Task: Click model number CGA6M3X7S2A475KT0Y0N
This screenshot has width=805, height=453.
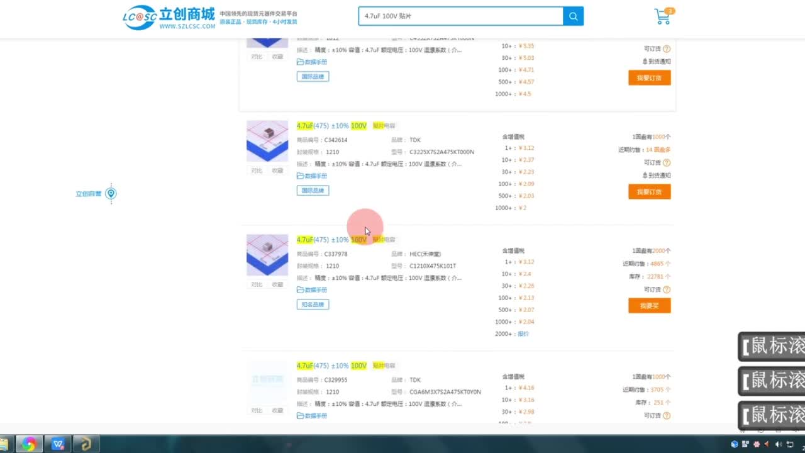Action: pos(445,392)
